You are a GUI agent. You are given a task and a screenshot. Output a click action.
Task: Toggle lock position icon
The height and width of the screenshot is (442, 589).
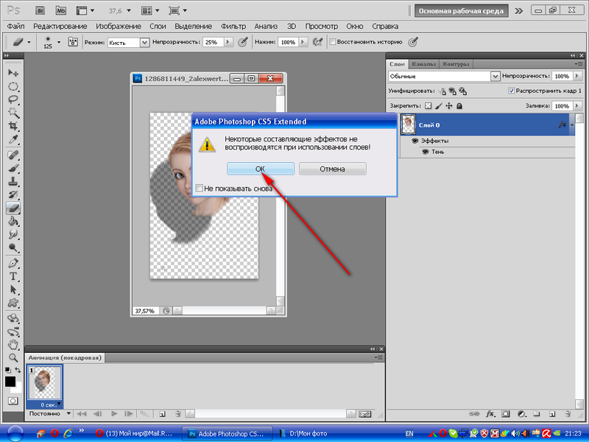coord(449,106)
